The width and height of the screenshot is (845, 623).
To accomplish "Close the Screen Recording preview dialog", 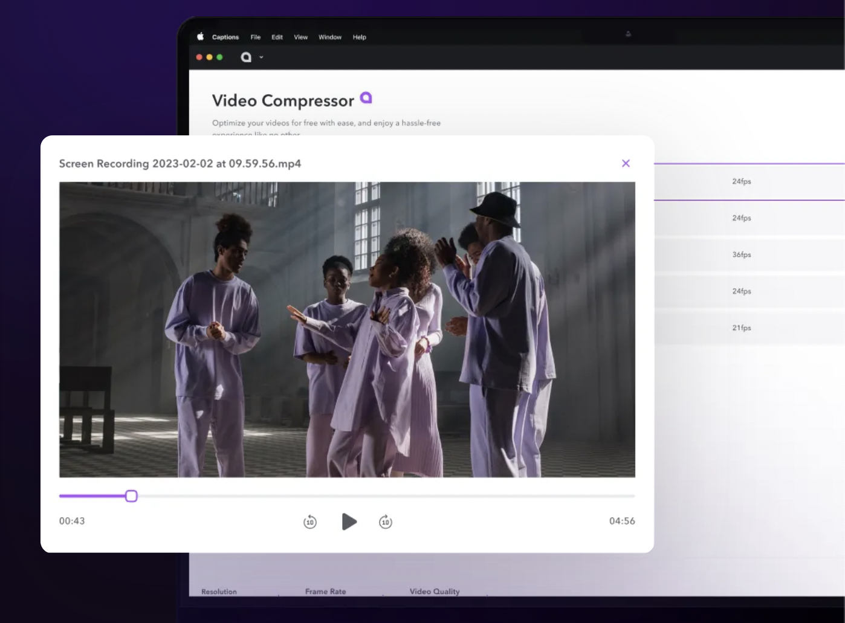I will (x=626, y=163).
